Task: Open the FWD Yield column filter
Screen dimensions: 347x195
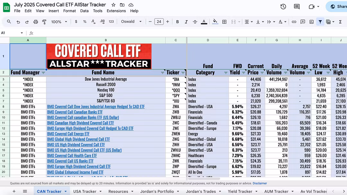Action: click(x=244, y=73)
